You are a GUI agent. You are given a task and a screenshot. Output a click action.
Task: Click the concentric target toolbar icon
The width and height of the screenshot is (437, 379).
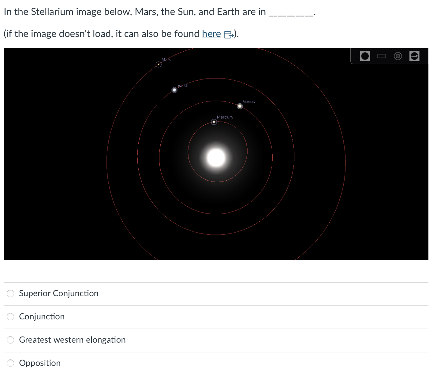pyautogui.click(x=398, y=56)
